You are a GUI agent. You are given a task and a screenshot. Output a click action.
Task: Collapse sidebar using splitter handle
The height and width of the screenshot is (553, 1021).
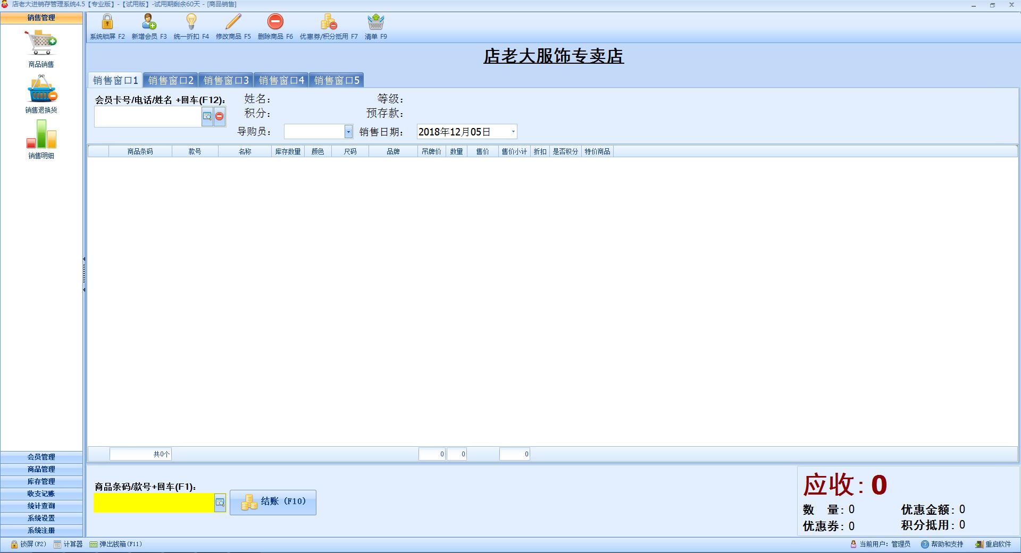click(x=84, y=274)
